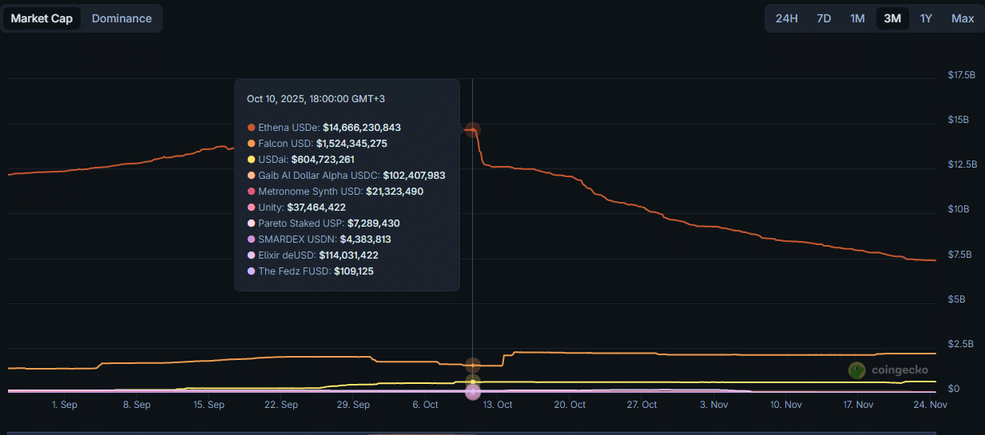Show the Max time range

[x=962, y=18]
